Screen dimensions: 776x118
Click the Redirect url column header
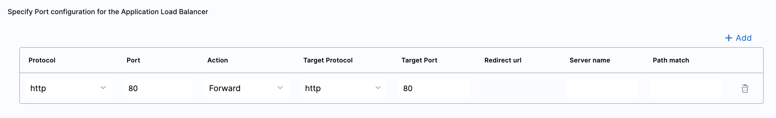[503, 60]
